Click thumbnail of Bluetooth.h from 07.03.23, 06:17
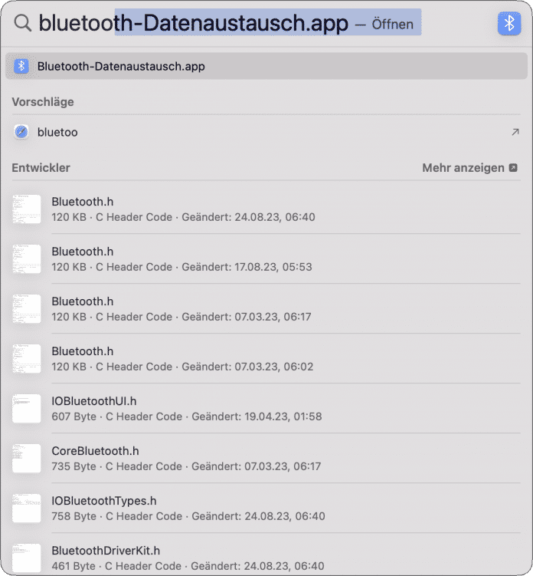This screenshot has height=576, width=533. (26, 309)
